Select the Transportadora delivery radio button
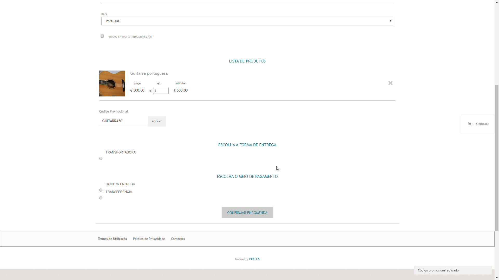This screenshot has width=499, height=280. point(101,158)
